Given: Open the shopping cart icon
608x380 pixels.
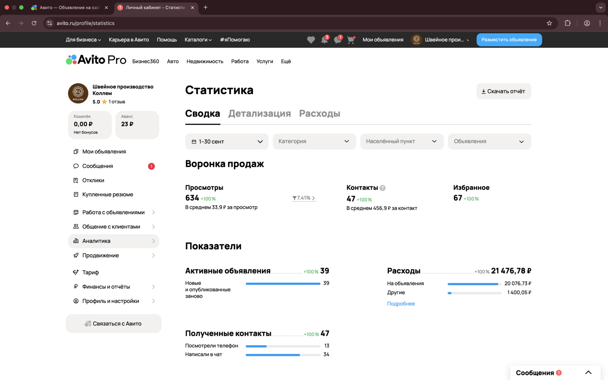Looking at the screenshot, I should point(351,40).
